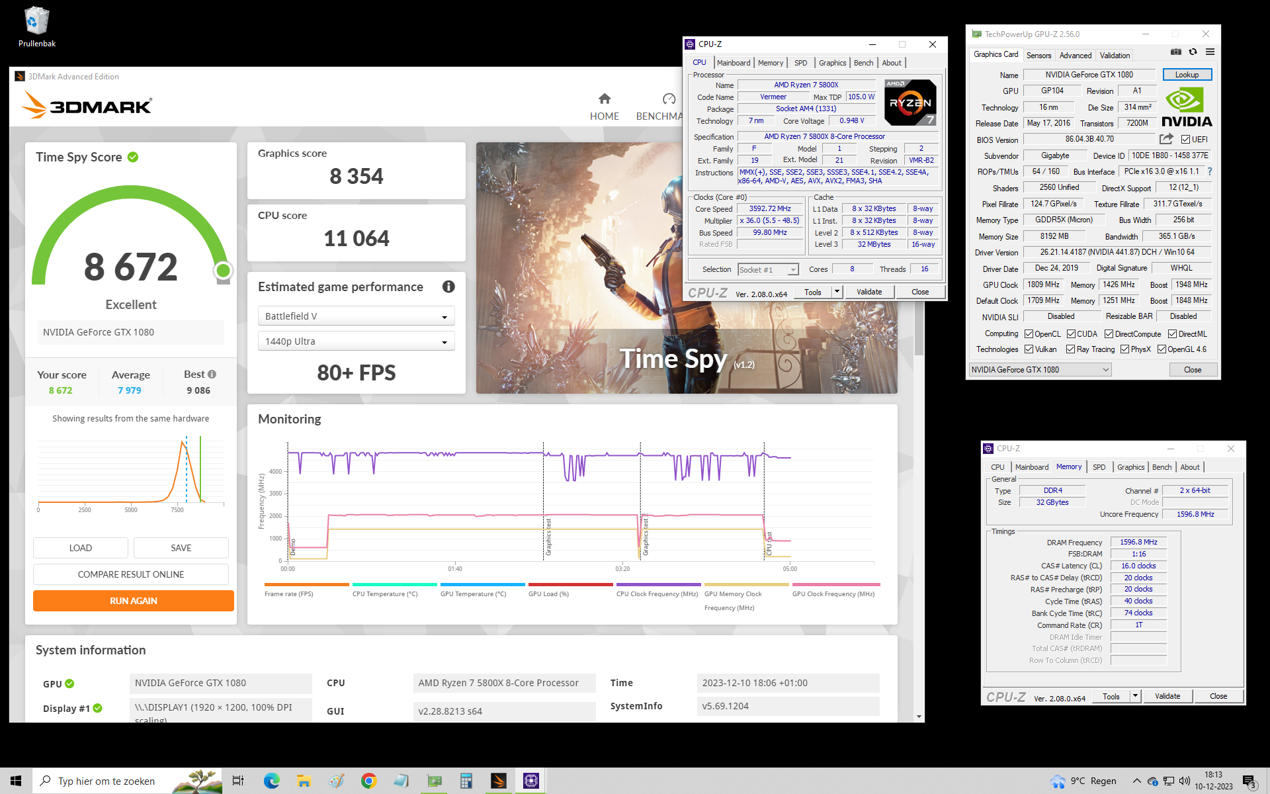Open the notification center icon
The width and height of the screenshot is (1270, 794).
[x=1249, y=781]
